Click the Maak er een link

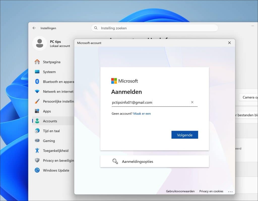(142, 114)
